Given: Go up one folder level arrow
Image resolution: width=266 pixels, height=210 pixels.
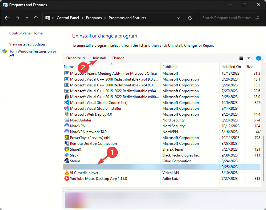Looking at the screenshot, I should click(x=36, y=18).
